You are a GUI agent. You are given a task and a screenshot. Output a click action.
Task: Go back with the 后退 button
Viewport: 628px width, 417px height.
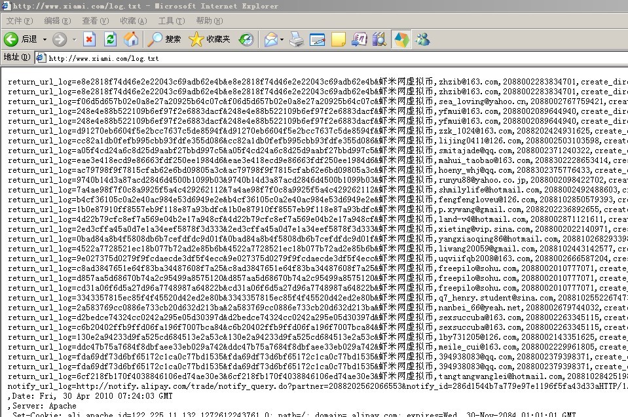[21, 39]
